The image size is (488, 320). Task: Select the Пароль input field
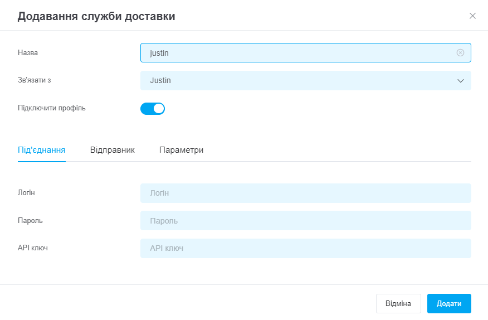pyautogui.click(x=306, y=221)
